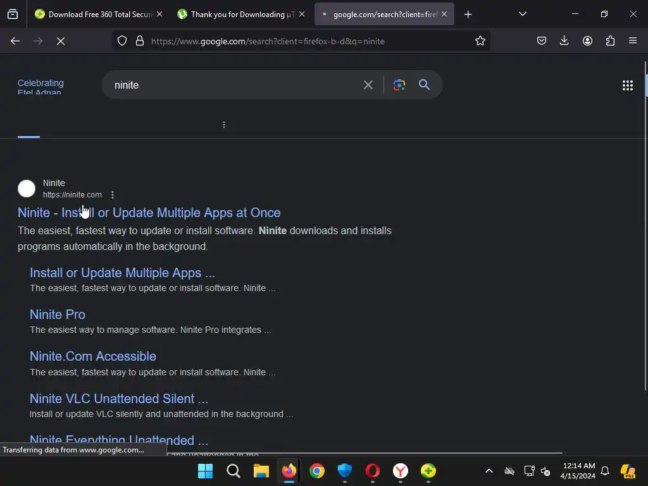The image size is (648, 486).
Task: Open Yandex browser from taskbar
Action: click(401, 471)
